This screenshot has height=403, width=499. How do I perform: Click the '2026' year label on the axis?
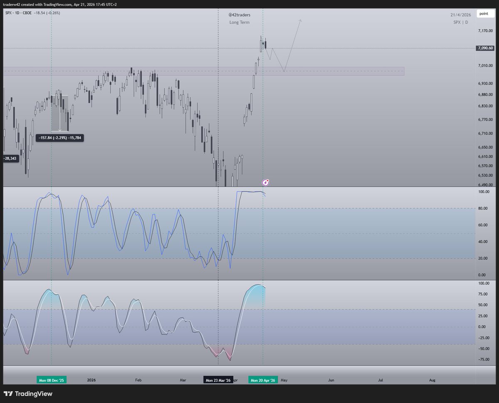[x=91, y=380]
